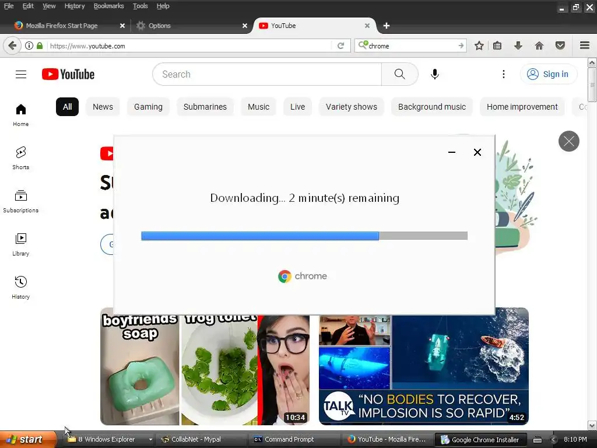
Task: Select the Gaming filter chip
Action: [148, 107]
